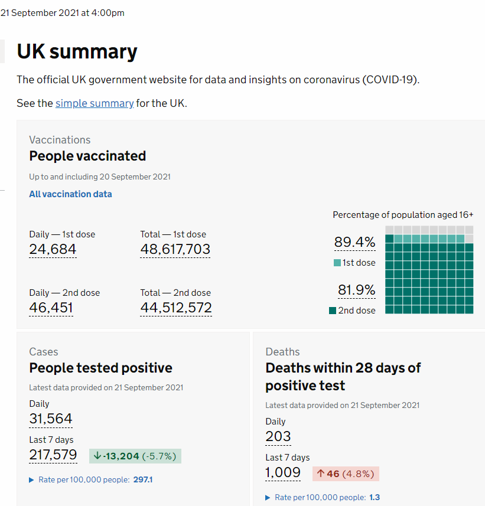Expand deaths Rate per 100,000 people triangle

coord(268,498)
